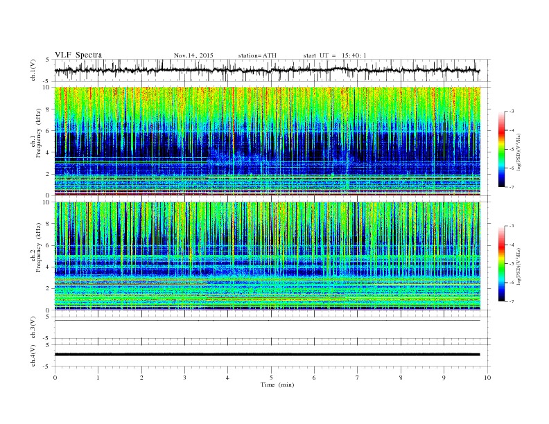Click the ch.1 PSD color scale bar
The width and height of the screenshot is (549, 424).
click(501, 150)
